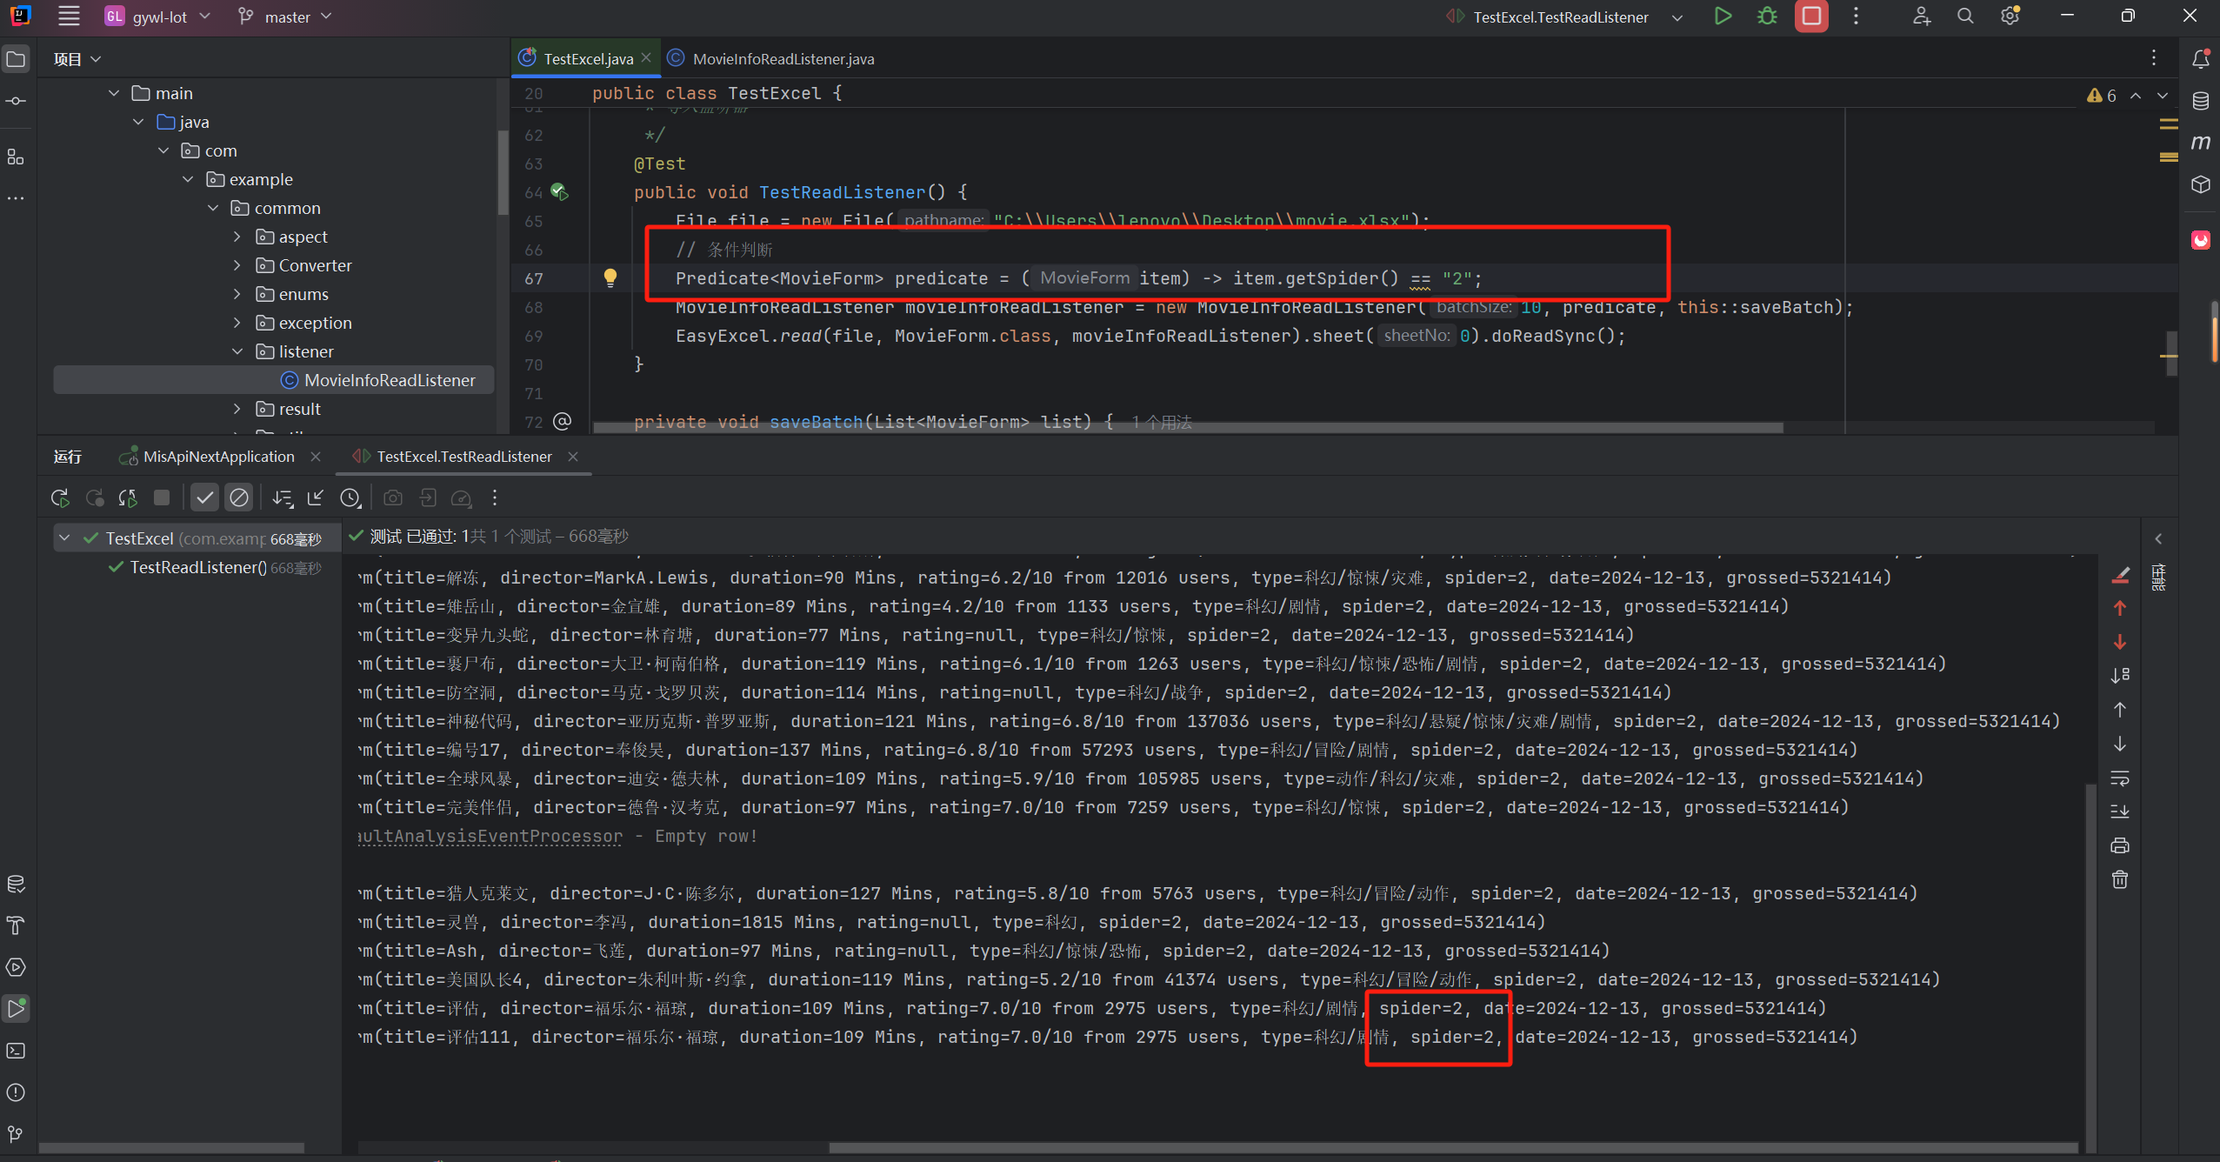This screenshot has width=2220, height=1162.
Task: Stop the running process with red square
Action: point(1810,17)
